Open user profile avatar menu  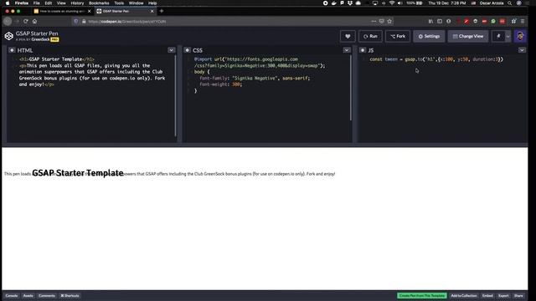click(x=520, y=36)
